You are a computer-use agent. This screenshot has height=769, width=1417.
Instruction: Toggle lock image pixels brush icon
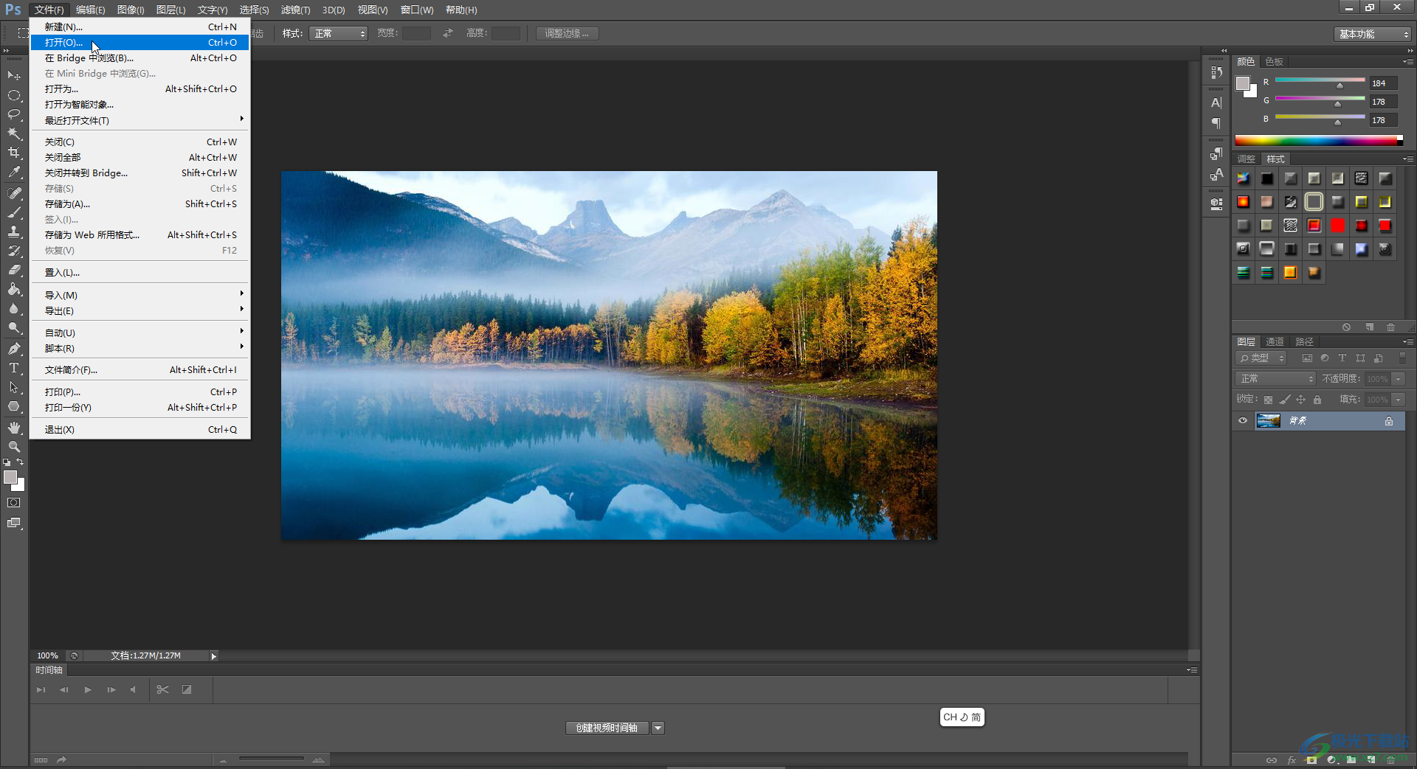coord(1285,400)
